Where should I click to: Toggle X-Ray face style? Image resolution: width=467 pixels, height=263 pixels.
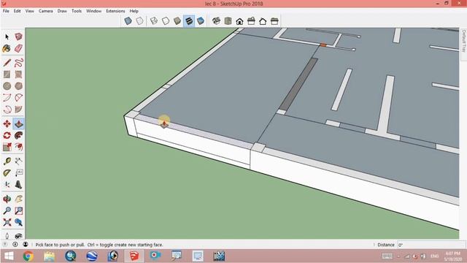tap(128, 21)
